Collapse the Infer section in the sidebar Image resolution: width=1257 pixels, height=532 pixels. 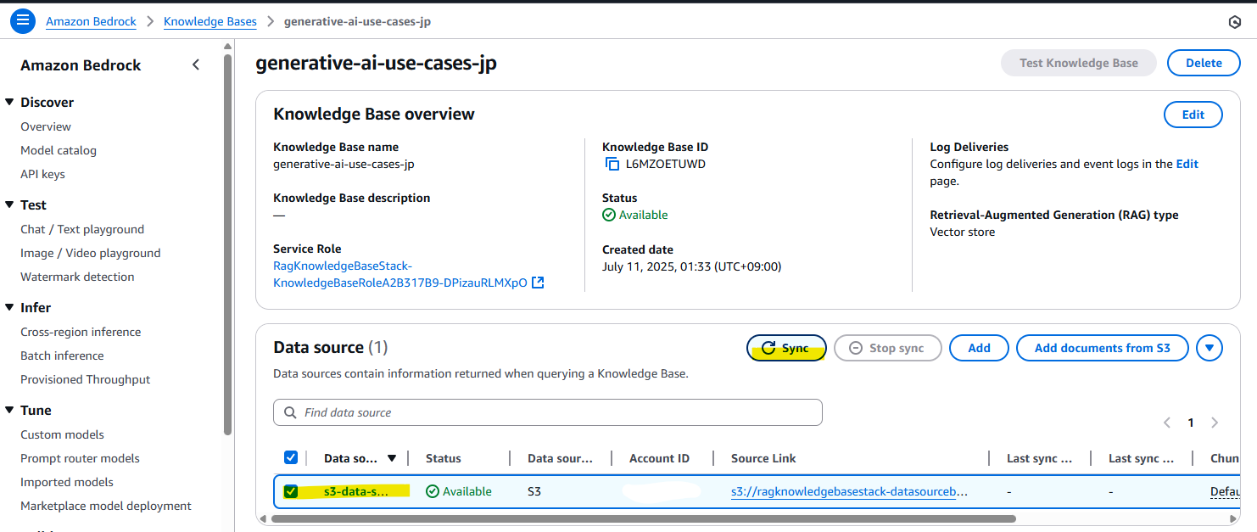point(10,307)
